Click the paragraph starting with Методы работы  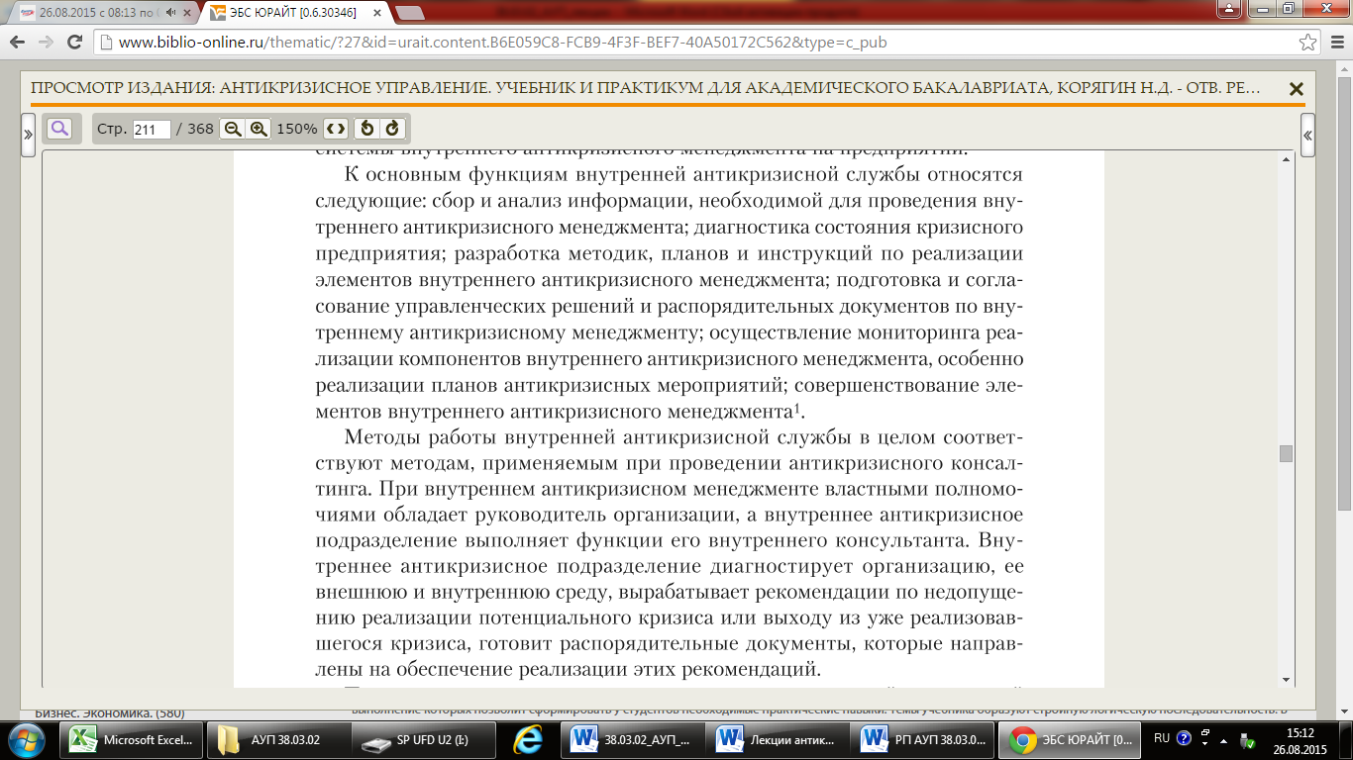tap(670, 553)
